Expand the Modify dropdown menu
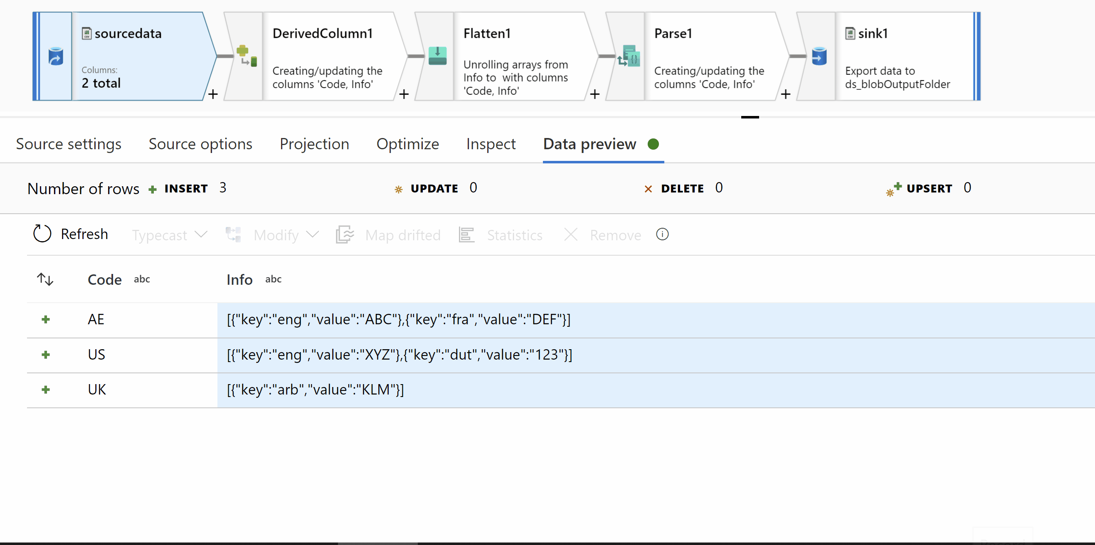The width and height of the screenshot is (1095, 545). tap(286, 234)
